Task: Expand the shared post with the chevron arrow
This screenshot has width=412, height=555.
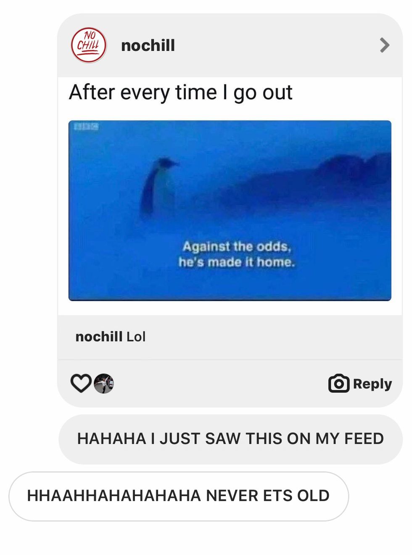Action: pyautogui.click(x=384, y=45)
